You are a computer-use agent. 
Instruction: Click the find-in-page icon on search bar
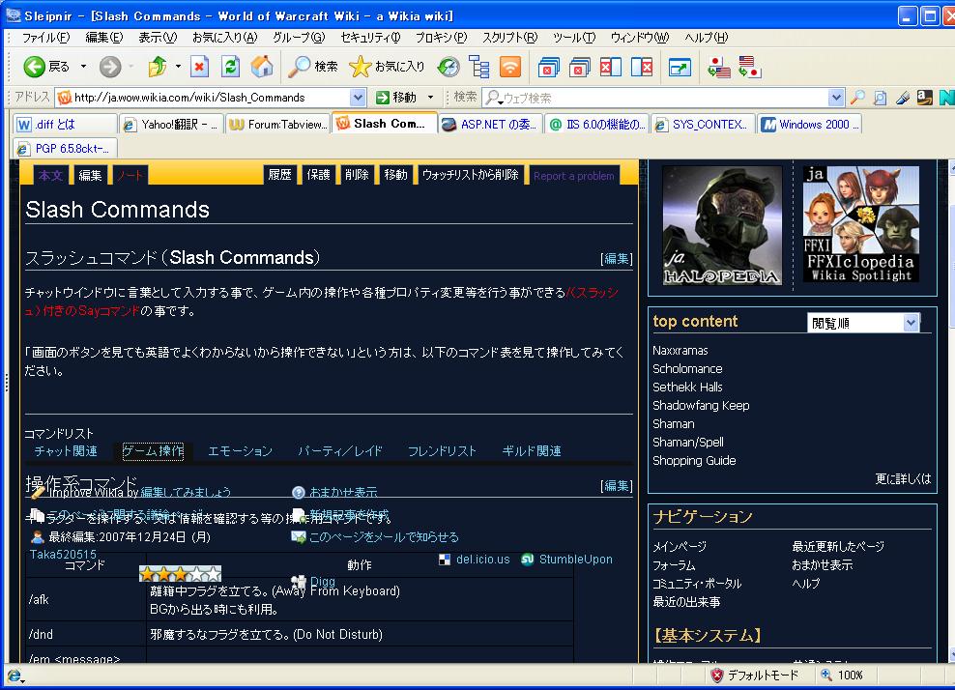click(880, 98)
